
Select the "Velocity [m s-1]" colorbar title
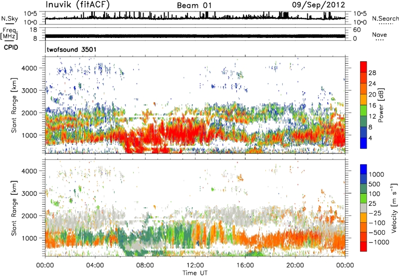[x=395, y=208]
